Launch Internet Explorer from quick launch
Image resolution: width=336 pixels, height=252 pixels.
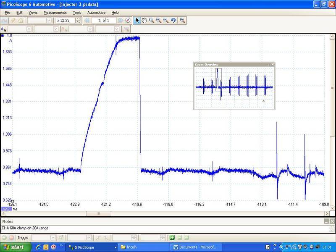38,247
